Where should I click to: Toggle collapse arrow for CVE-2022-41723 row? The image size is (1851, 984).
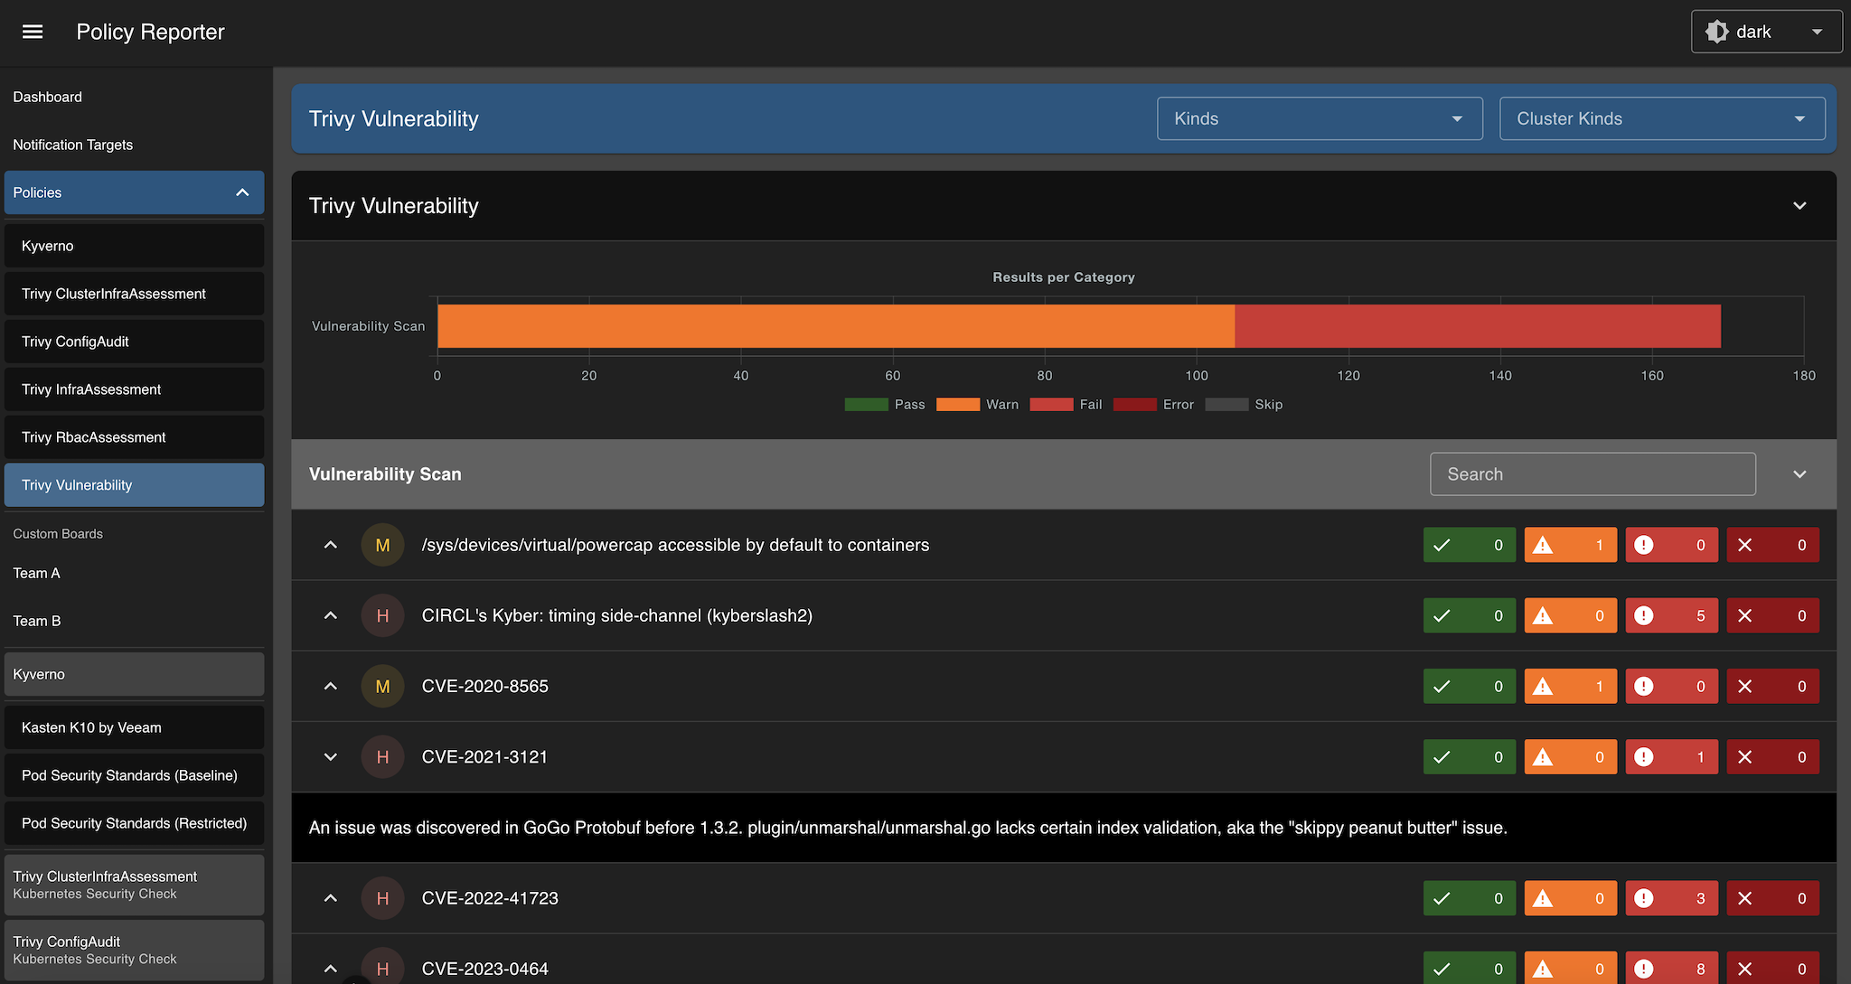tap(331, 897)
